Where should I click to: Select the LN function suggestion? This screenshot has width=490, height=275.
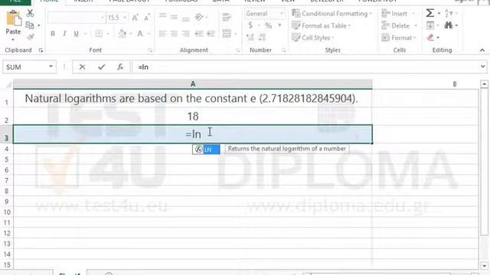coord(206,150)
